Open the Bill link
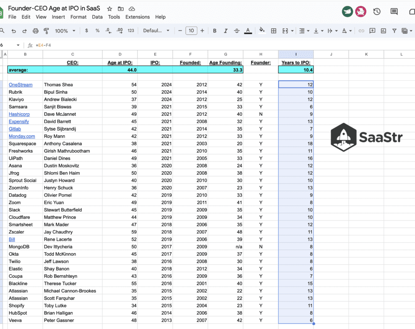Screen dimensions: 415x329 click(12, 239)
